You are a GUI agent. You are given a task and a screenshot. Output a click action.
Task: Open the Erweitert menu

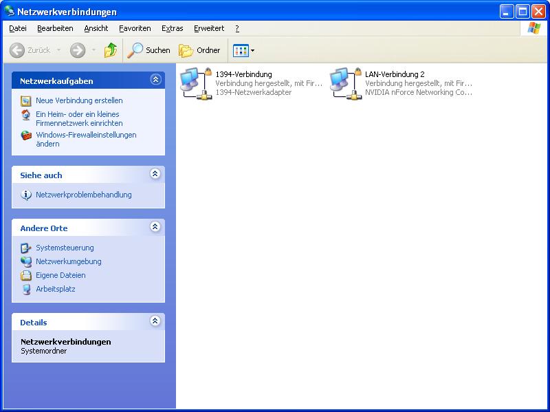coord(208,28)
